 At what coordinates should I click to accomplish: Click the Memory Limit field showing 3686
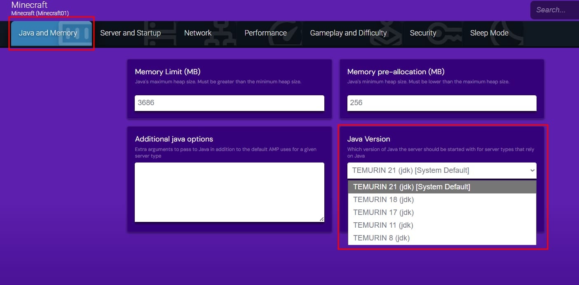pos(230,103)
